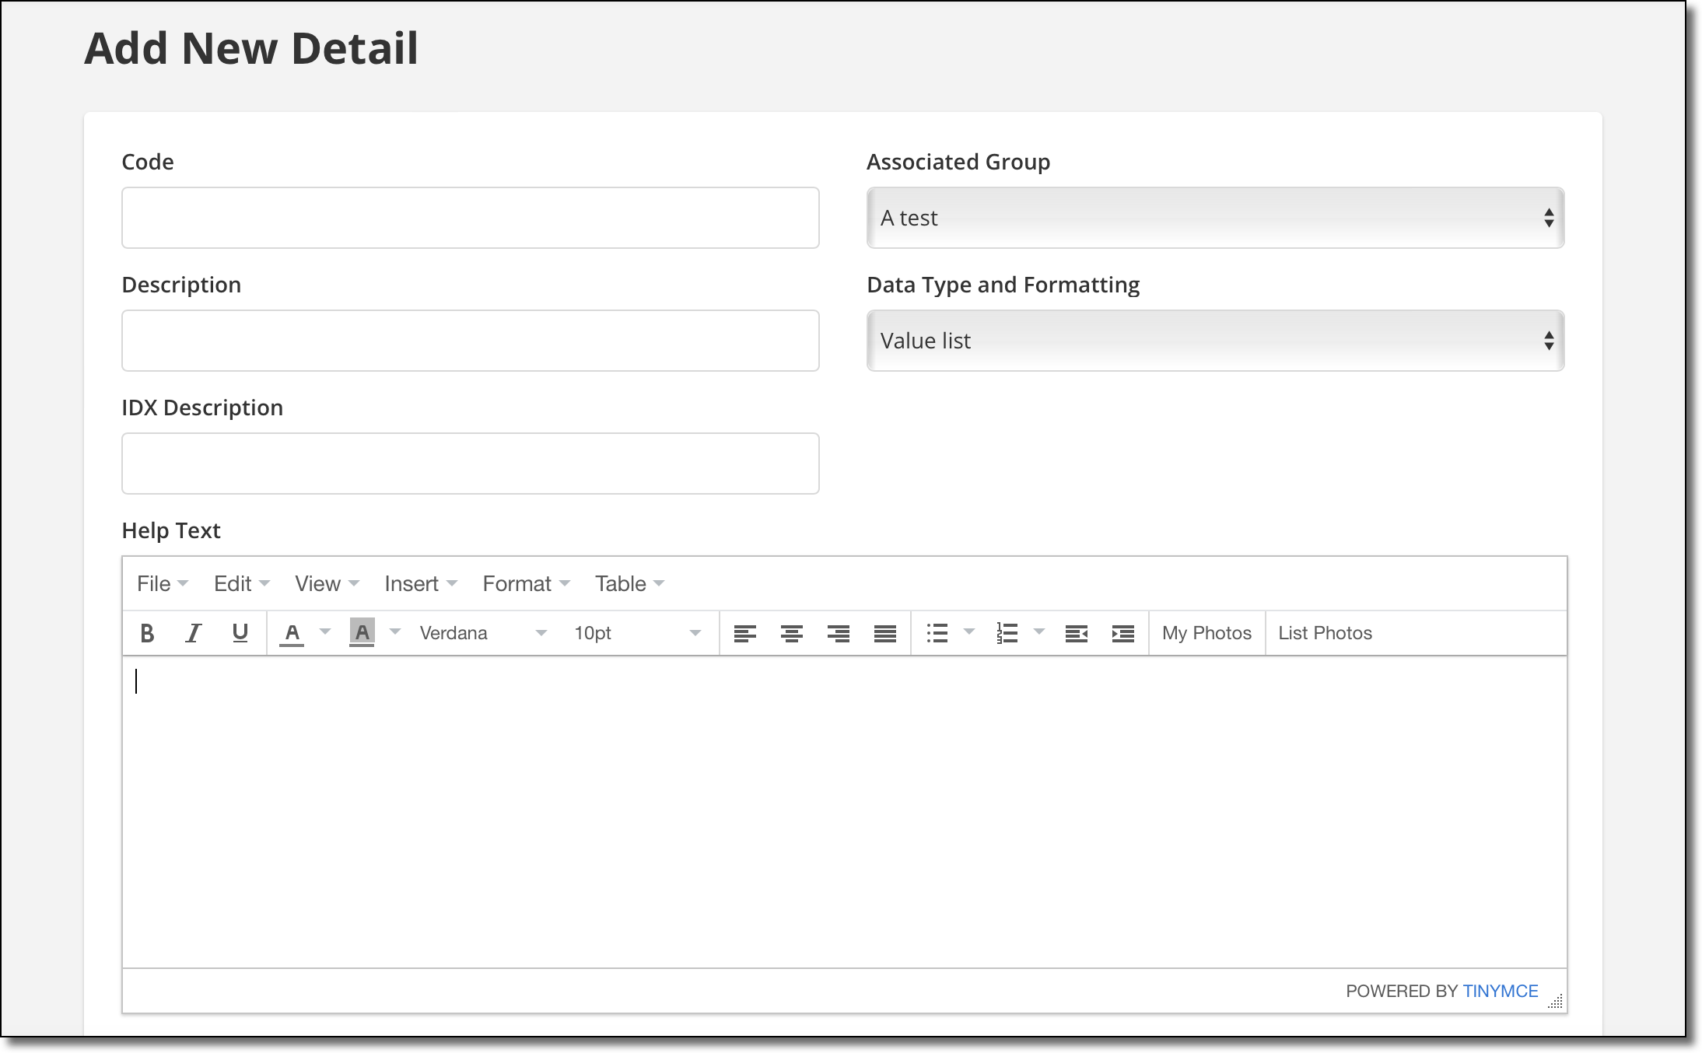Center align text in editor
The image size is (1702, 1053).
point(792,633)
